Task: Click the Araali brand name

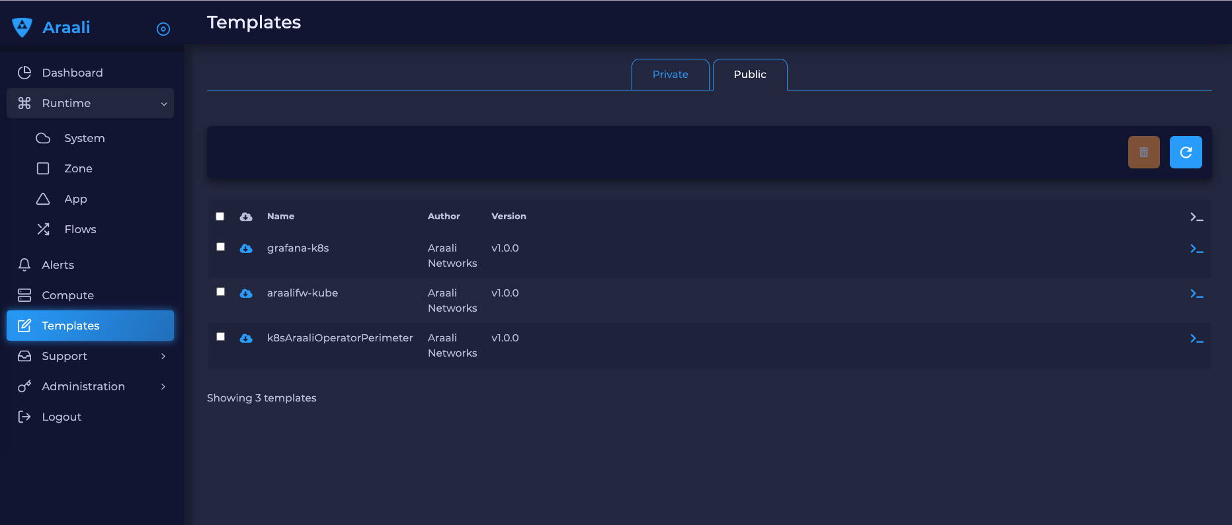Action: point(66,27)
